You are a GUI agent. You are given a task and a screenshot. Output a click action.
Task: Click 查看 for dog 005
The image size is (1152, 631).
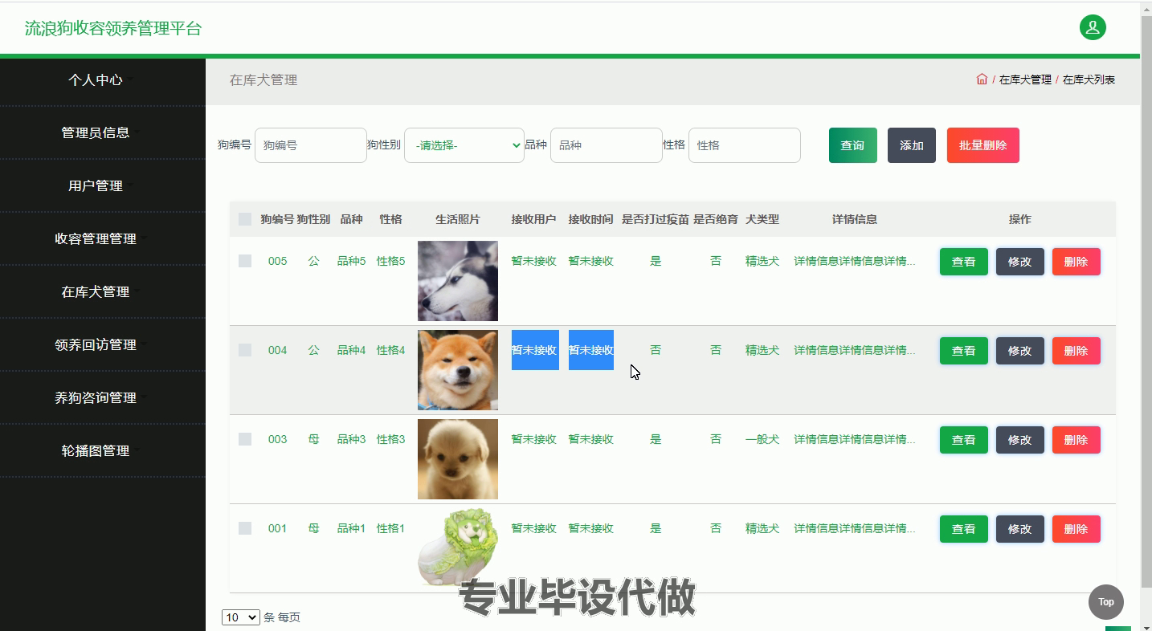coord(964,262)
